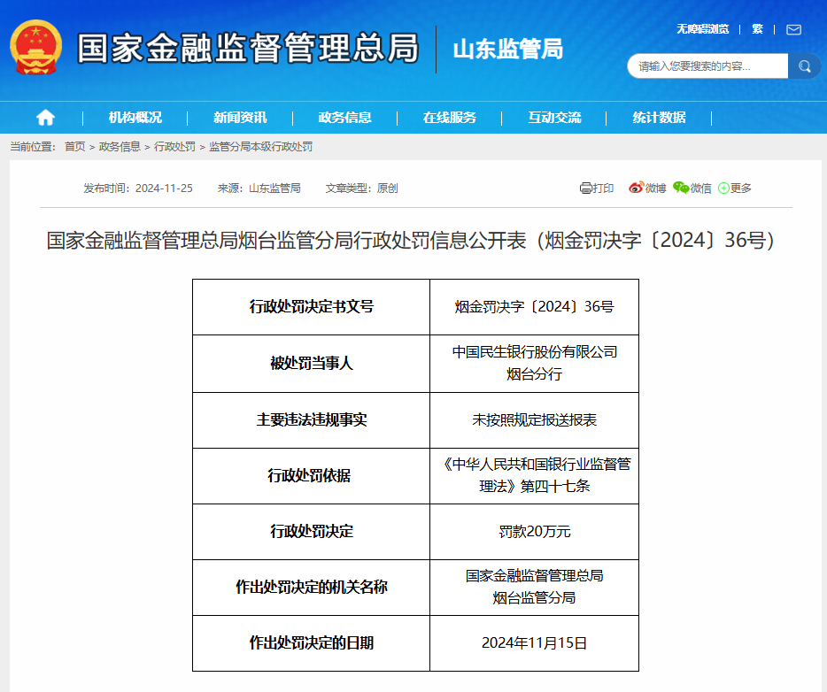827x692 pixels.
Task: Open 机构概况 menu
Action: (135, 118)
